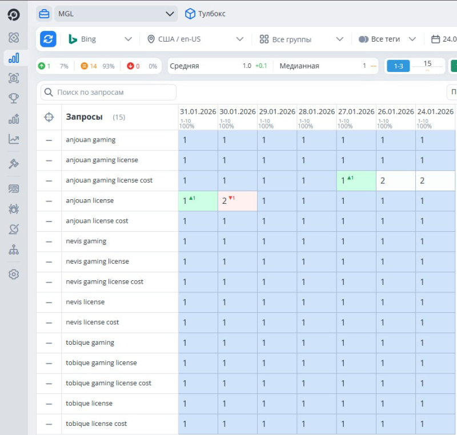Click the 30.01.2026 date column header
Image resolution: width=457 pixels, height=435 pixels.
point(238,111)
